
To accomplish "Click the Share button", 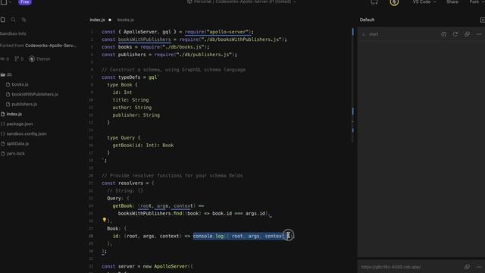I will [x=452, y=2].
